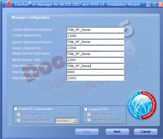The height and width of the screenshot is (139, 163).
Task: Select Built-in Certificate under Enable HTTPS
Action: click(89, 114)
